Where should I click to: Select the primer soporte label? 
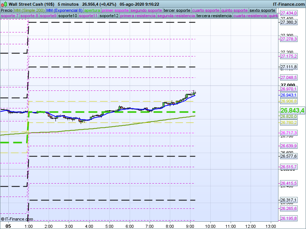click(116, 10)
